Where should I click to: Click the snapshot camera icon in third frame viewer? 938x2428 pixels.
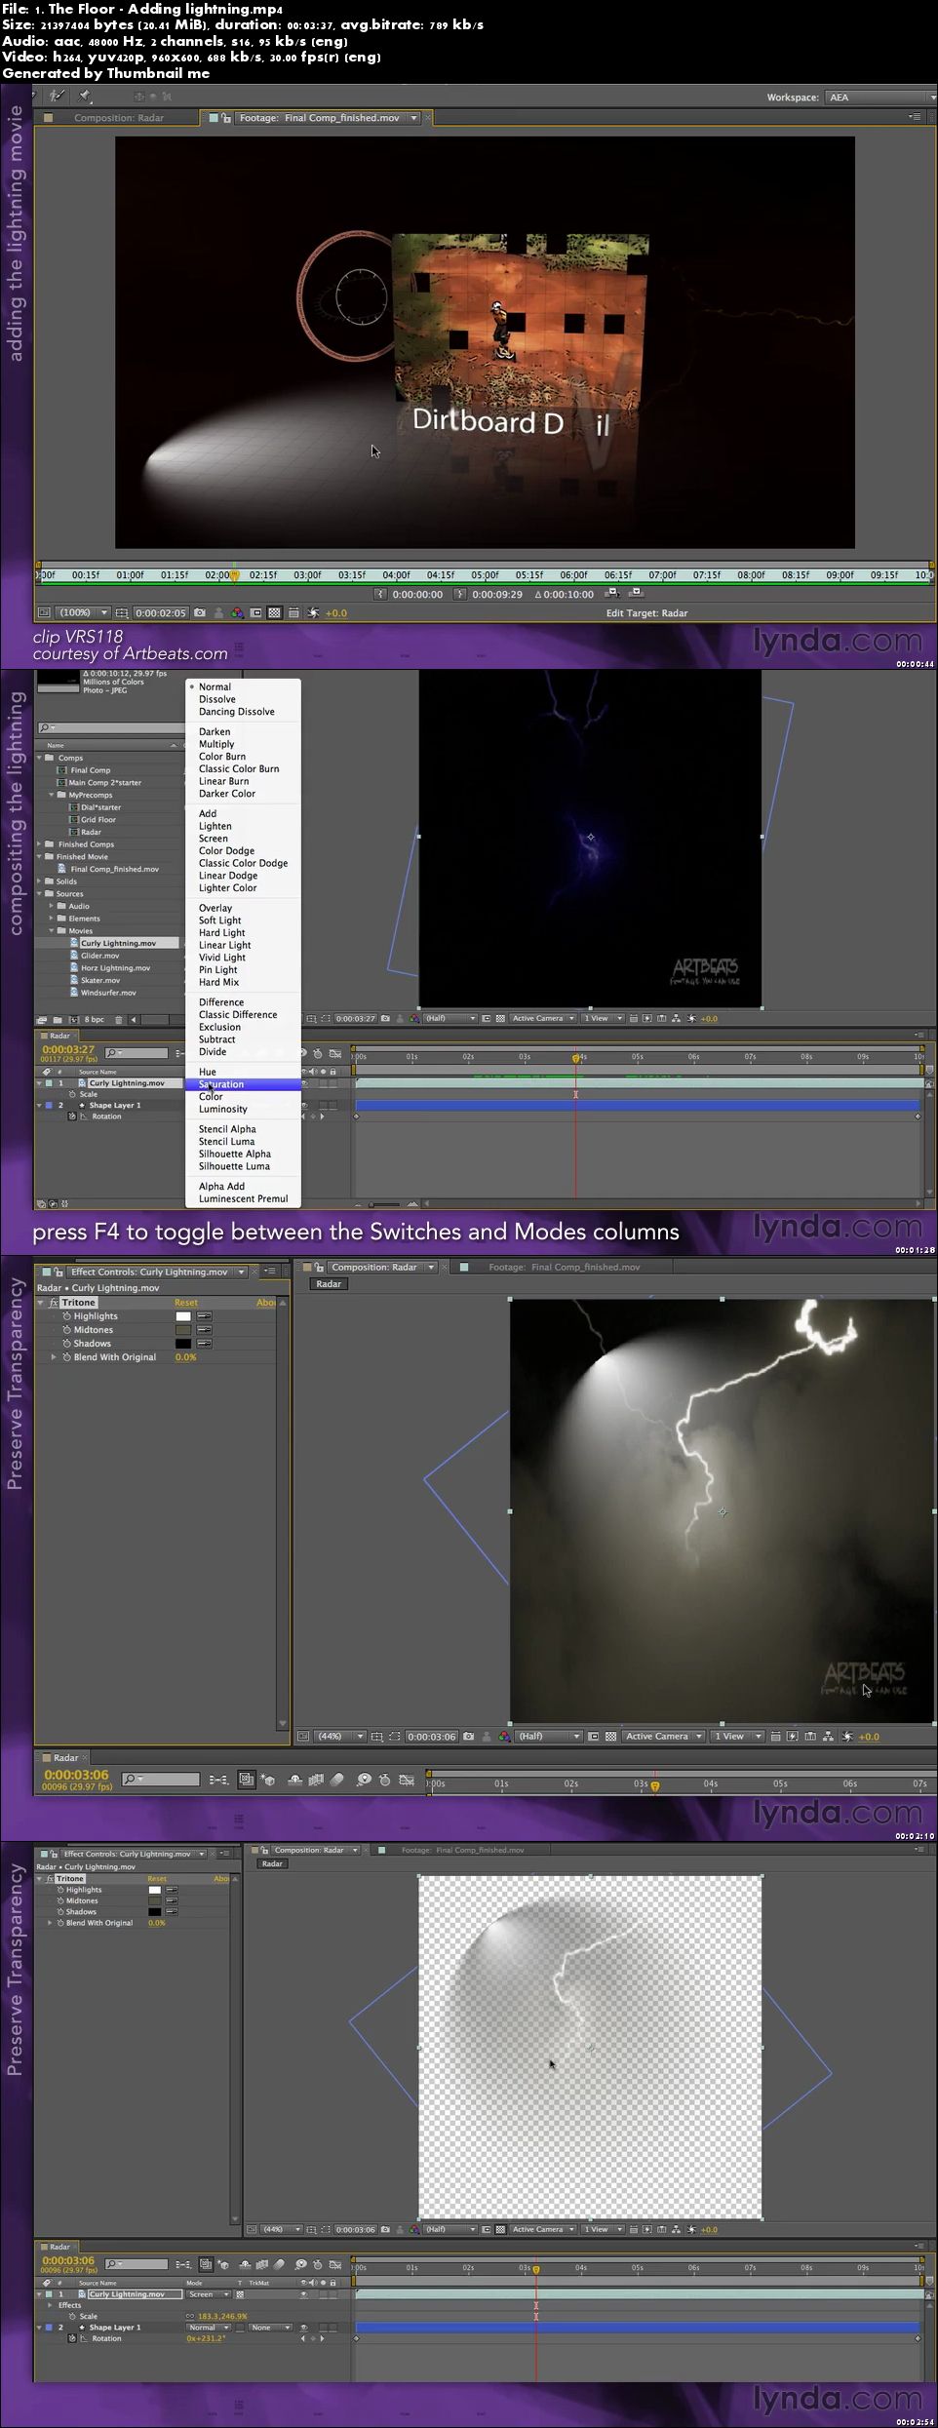(468, 1737)
